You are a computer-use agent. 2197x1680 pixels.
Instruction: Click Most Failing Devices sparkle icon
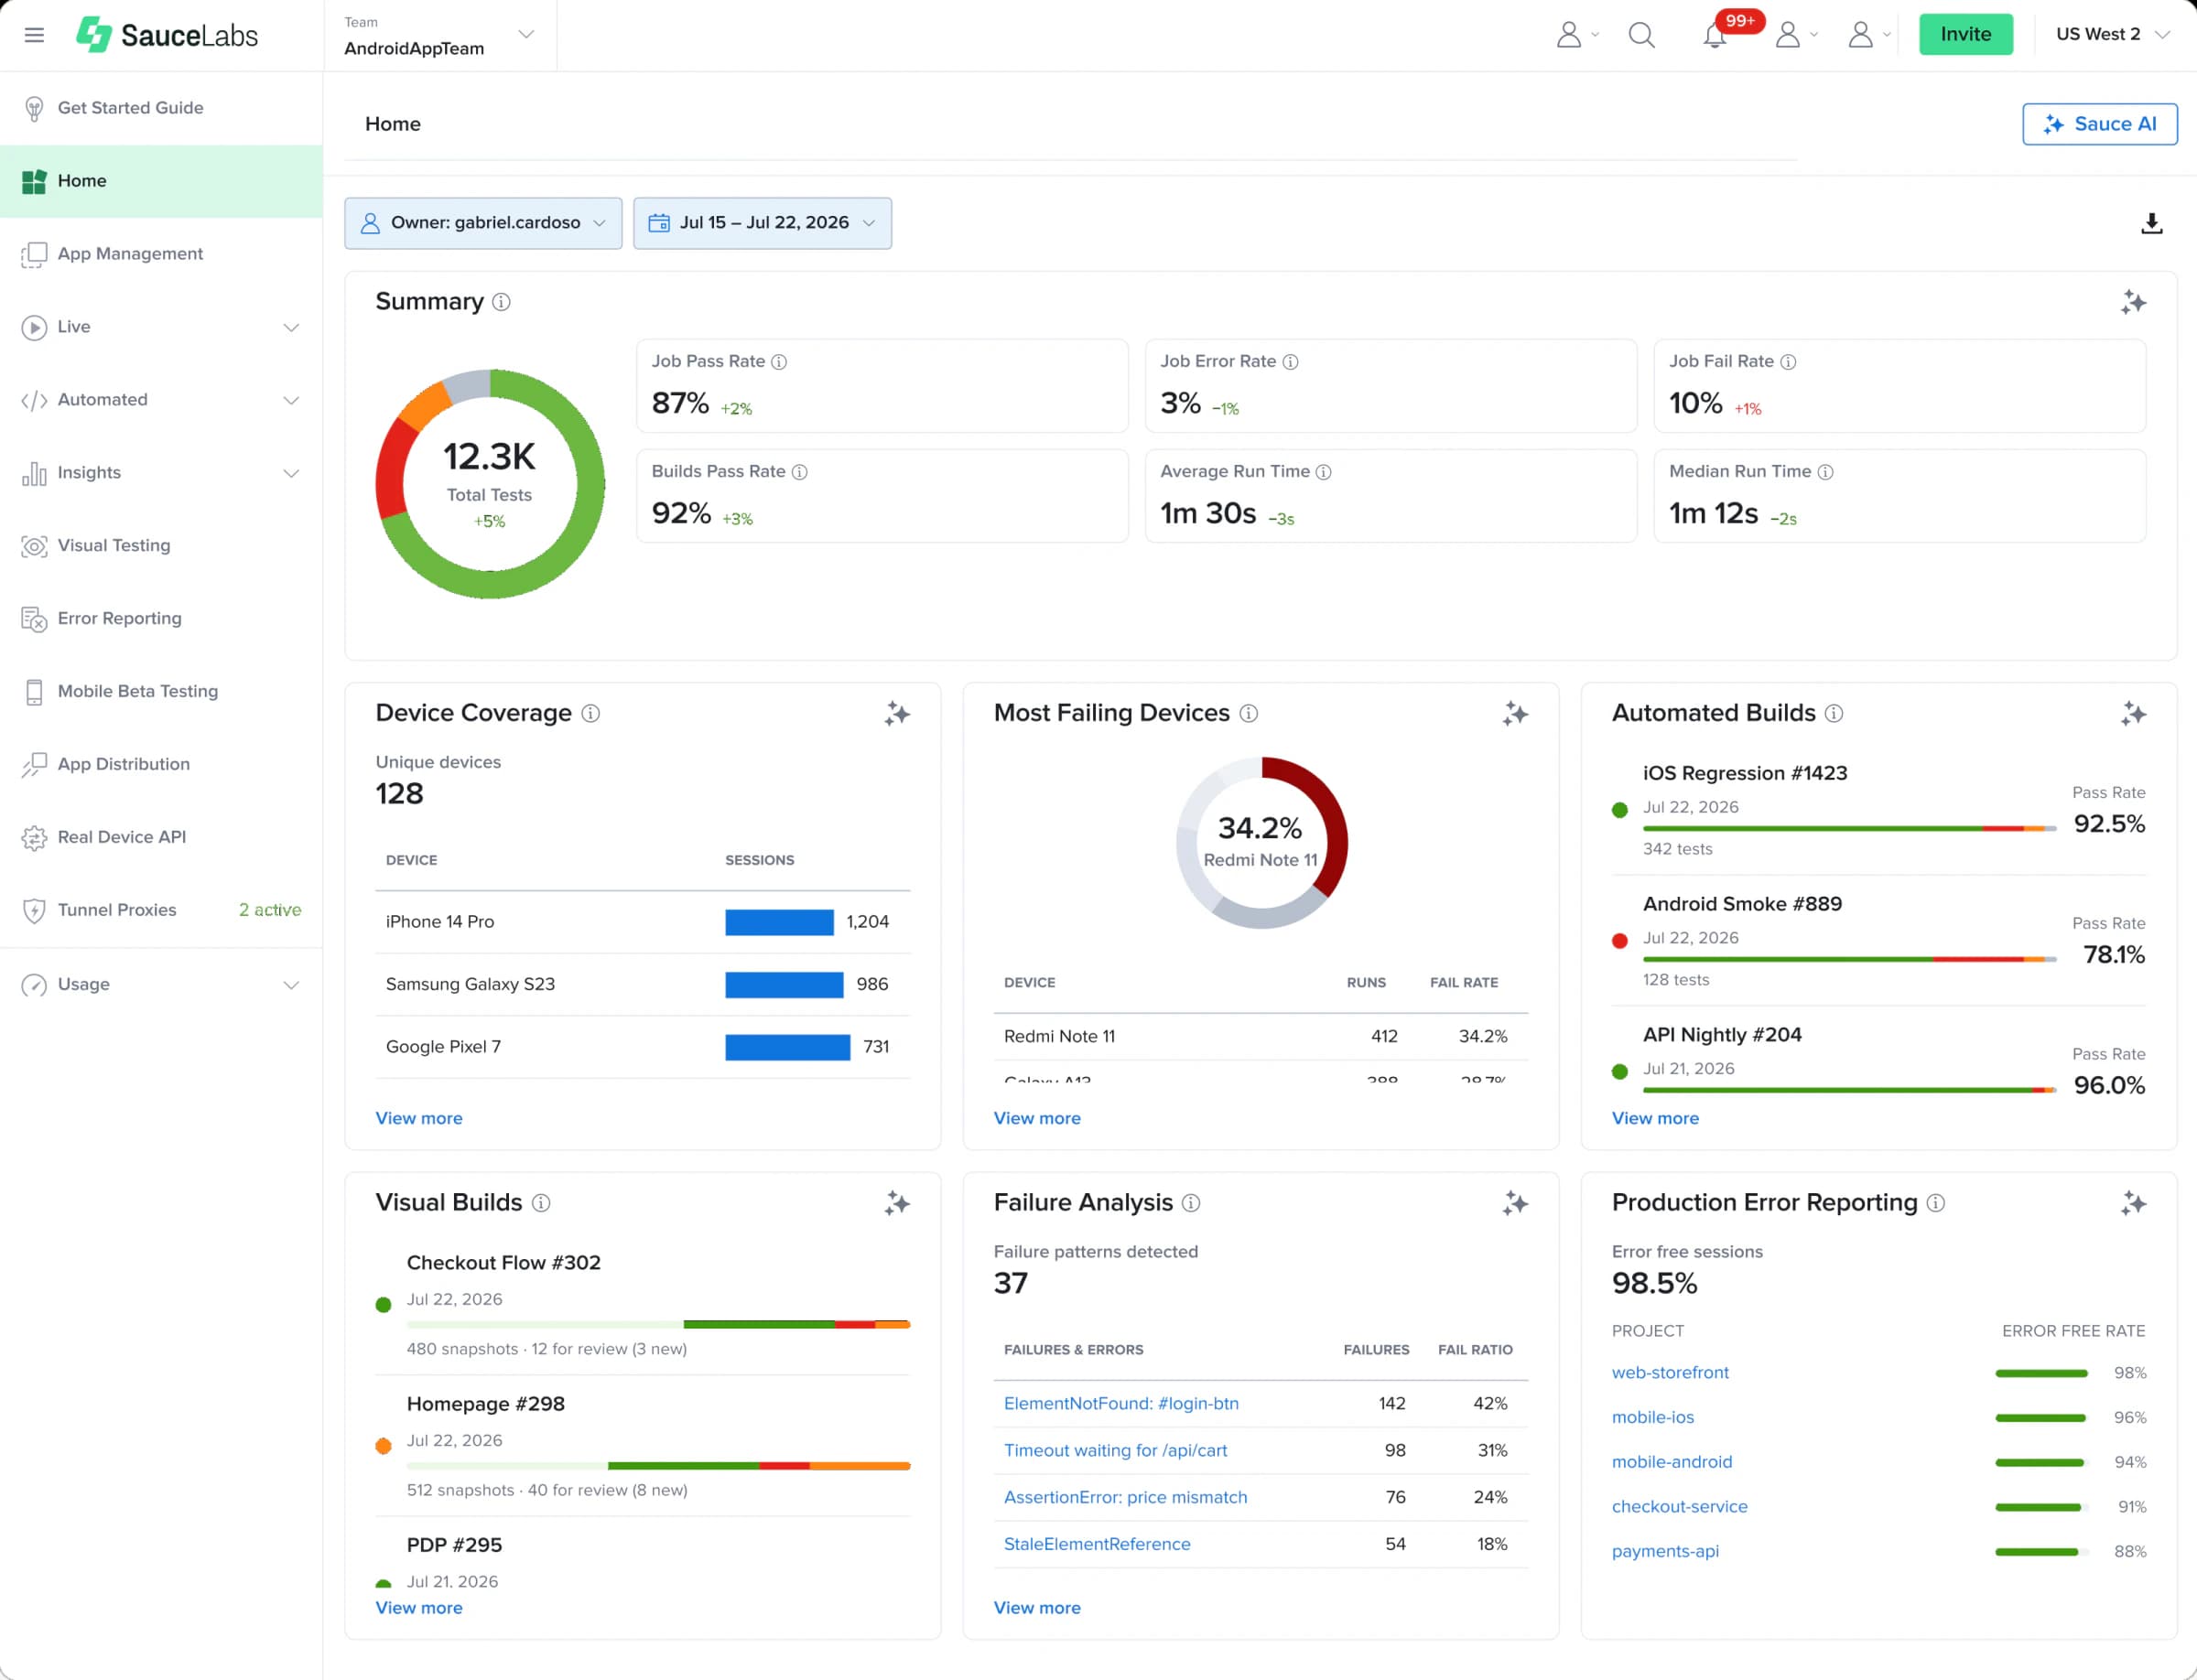coord(1515,713)
